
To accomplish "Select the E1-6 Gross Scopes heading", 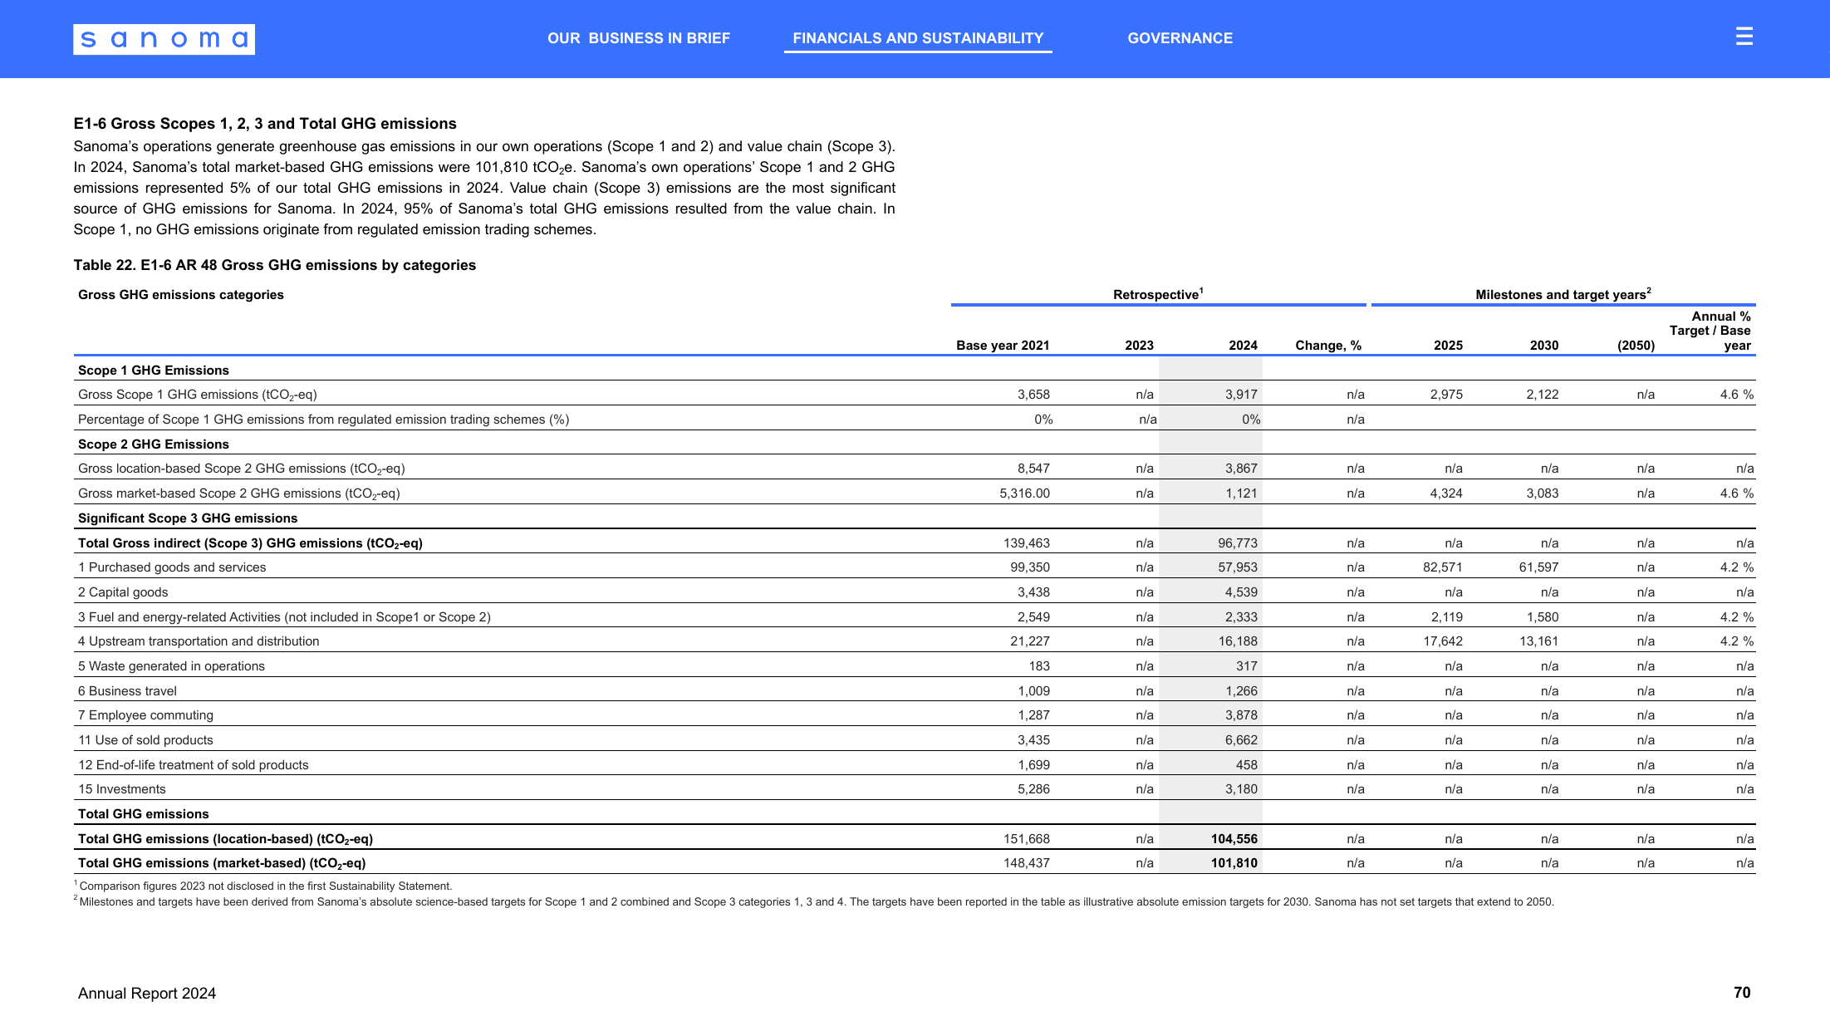I will [265, 124].
